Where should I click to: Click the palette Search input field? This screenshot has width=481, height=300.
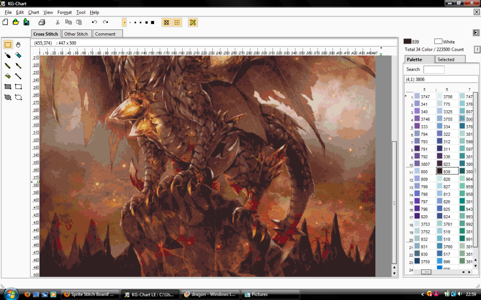click(x=434, y=69)
